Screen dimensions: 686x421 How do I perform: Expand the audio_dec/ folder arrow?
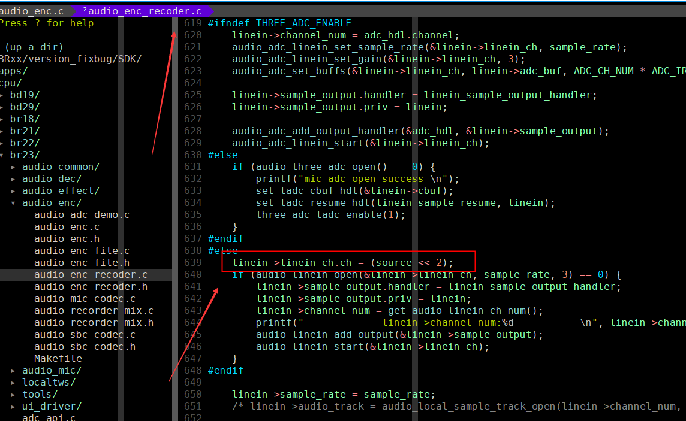(13, 179)
